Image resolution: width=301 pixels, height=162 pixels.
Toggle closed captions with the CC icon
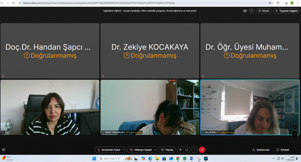[x=245, y=11]
